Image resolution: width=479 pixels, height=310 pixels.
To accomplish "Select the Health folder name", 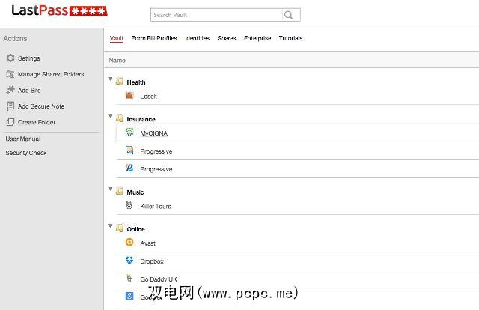I will 136,82.
